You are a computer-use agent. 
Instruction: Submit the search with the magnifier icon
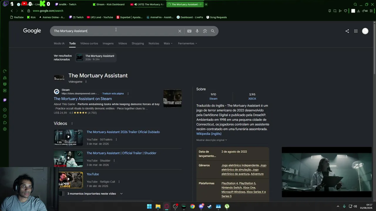click(x=213, y=31)
